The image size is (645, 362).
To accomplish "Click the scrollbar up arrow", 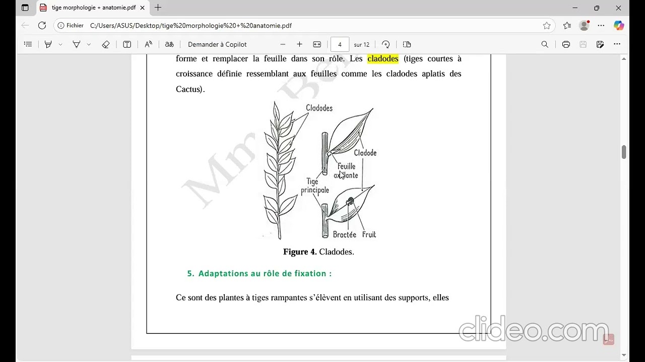I will point(624,59).
